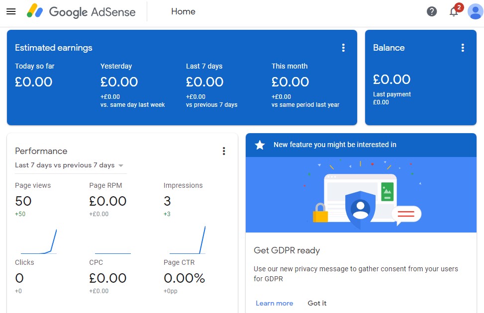Expand the Last 7 days date range dropdown
Screen dimensions: 484x313
click(70, 165)
